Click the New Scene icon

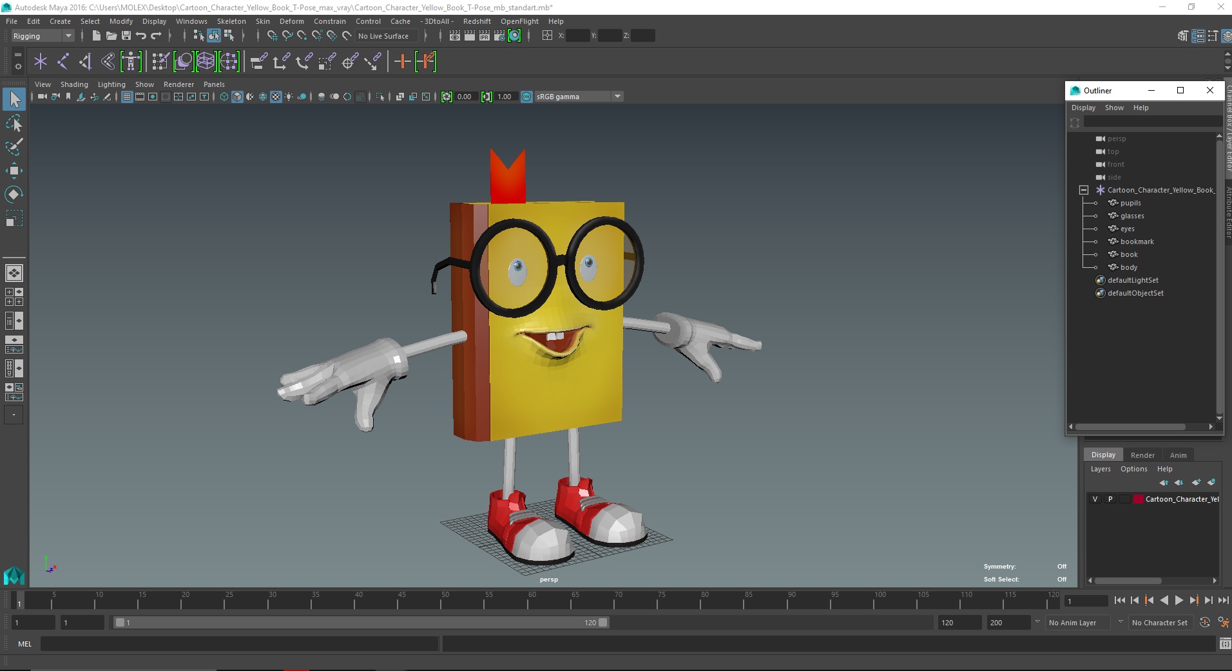pos(96,36)
